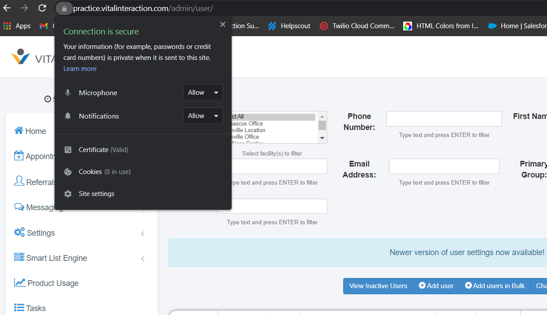Open the Microphone permission dropdown
Screen dimensions: 547x315
(202, 93)
